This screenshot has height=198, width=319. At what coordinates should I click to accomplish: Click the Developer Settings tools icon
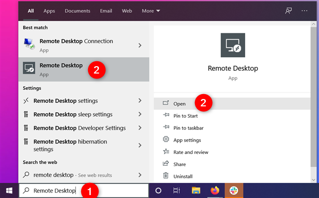pos(26,128)
